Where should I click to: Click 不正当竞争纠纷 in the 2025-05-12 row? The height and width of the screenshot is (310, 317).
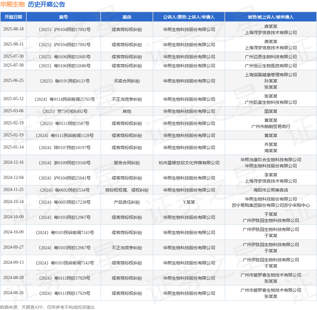(127, 99)
